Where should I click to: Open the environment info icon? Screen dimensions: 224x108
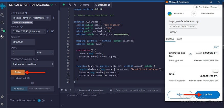54,18
